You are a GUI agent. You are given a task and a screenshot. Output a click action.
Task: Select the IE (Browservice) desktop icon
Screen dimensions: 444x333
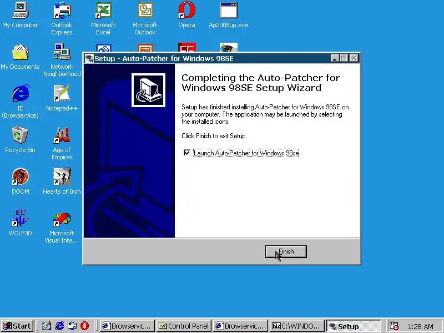pos(20,102)
